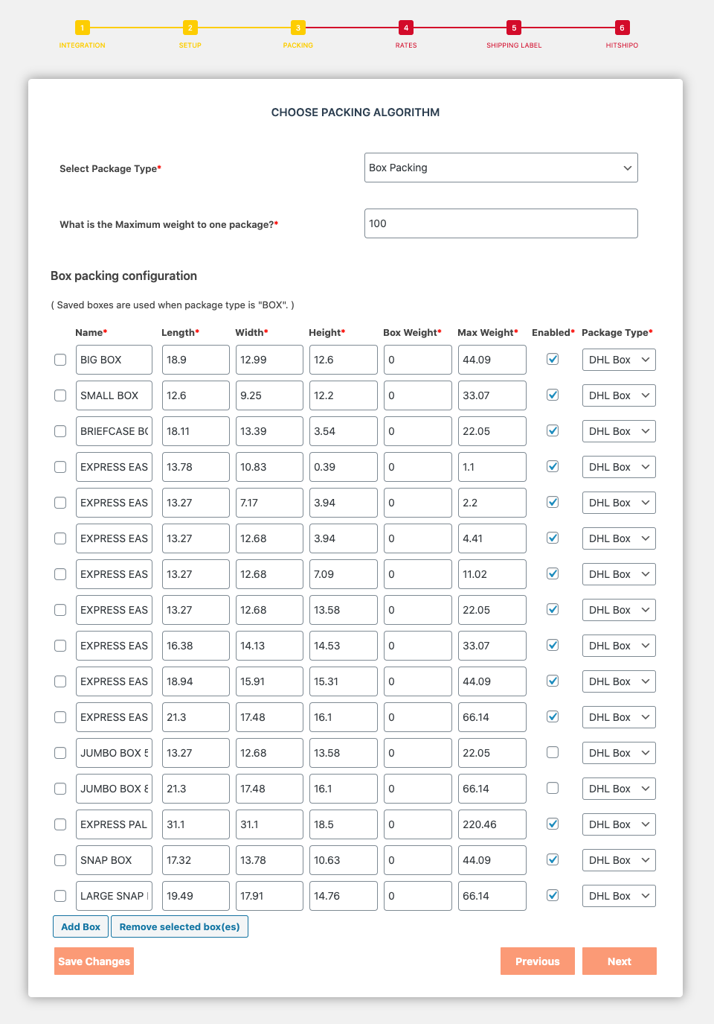Proceed with the Next button
Viewport: 714px width, 1024px height.
pos(620,961)
